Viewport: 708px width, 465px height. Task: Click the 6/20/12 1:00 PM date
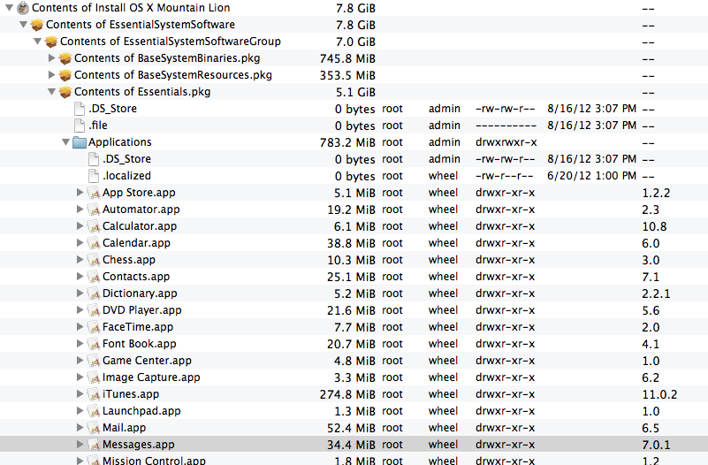(591, 176)
